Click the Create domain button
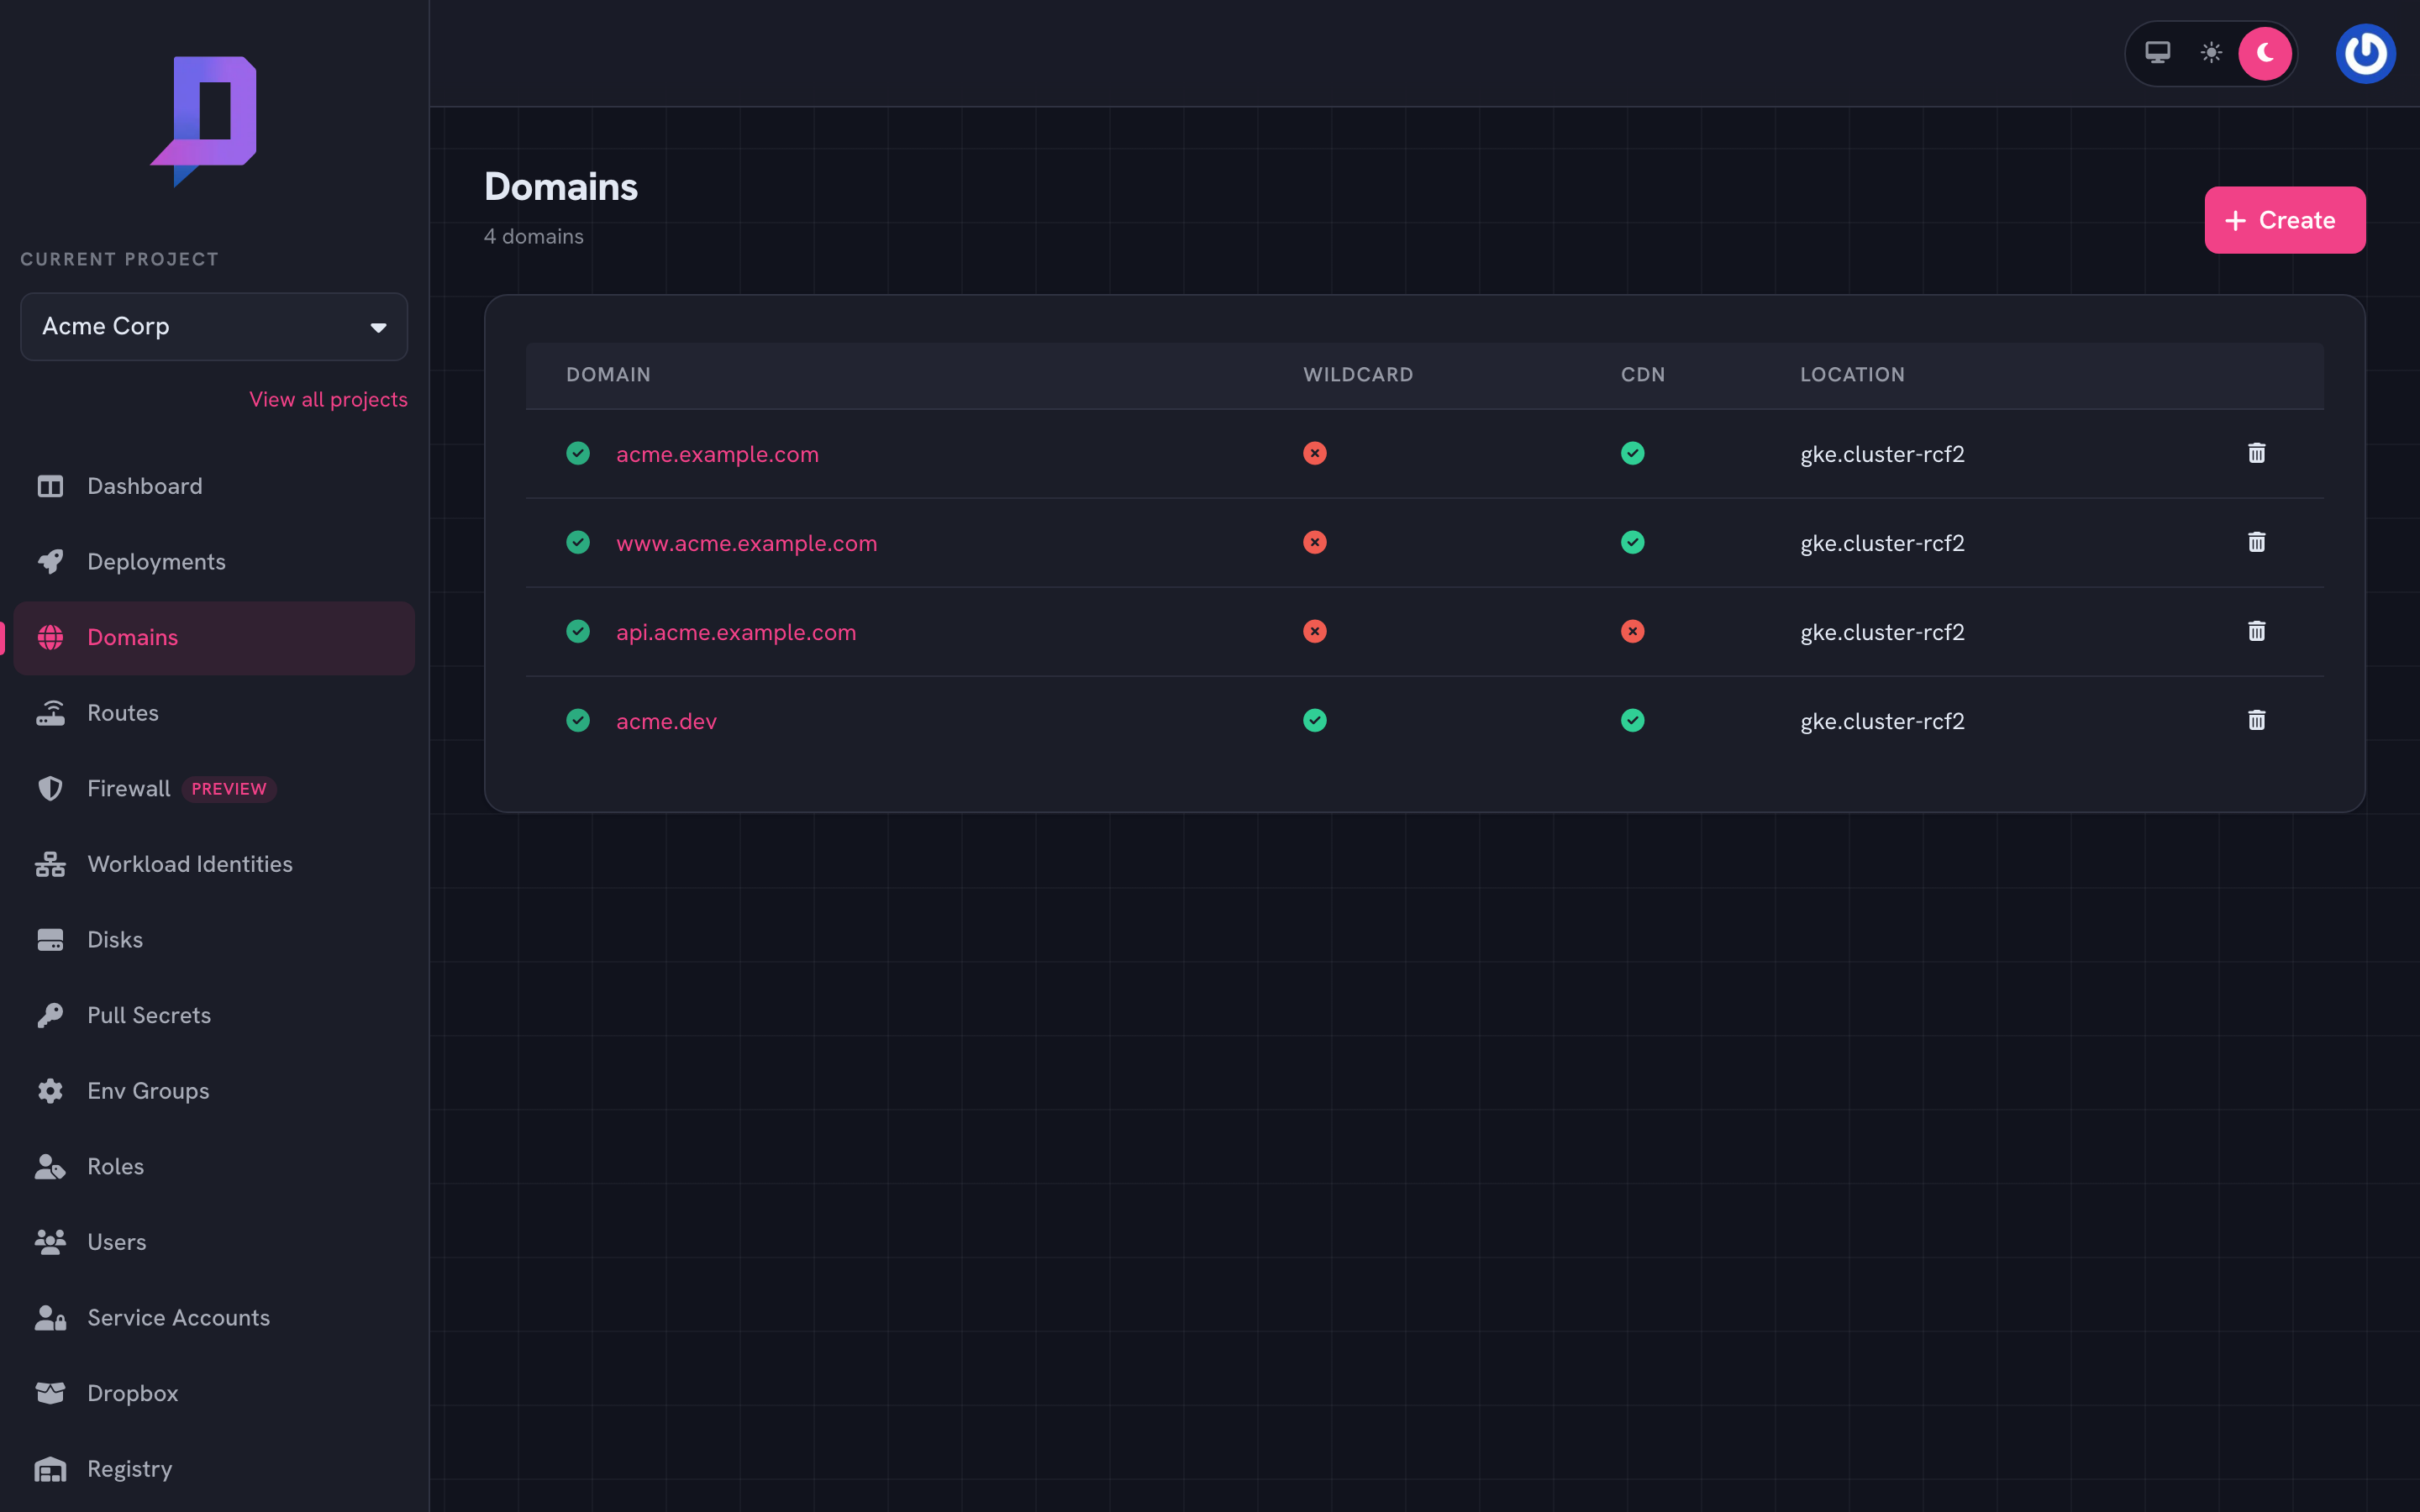Viewport: 2420px width, 1512px height. (2284, 220)
